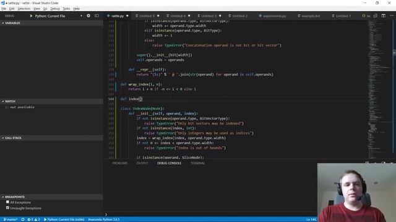The image size is (396, 222).
Task: Close Untitled-5 tab via its dot icon
Action: tap(158, 16)
